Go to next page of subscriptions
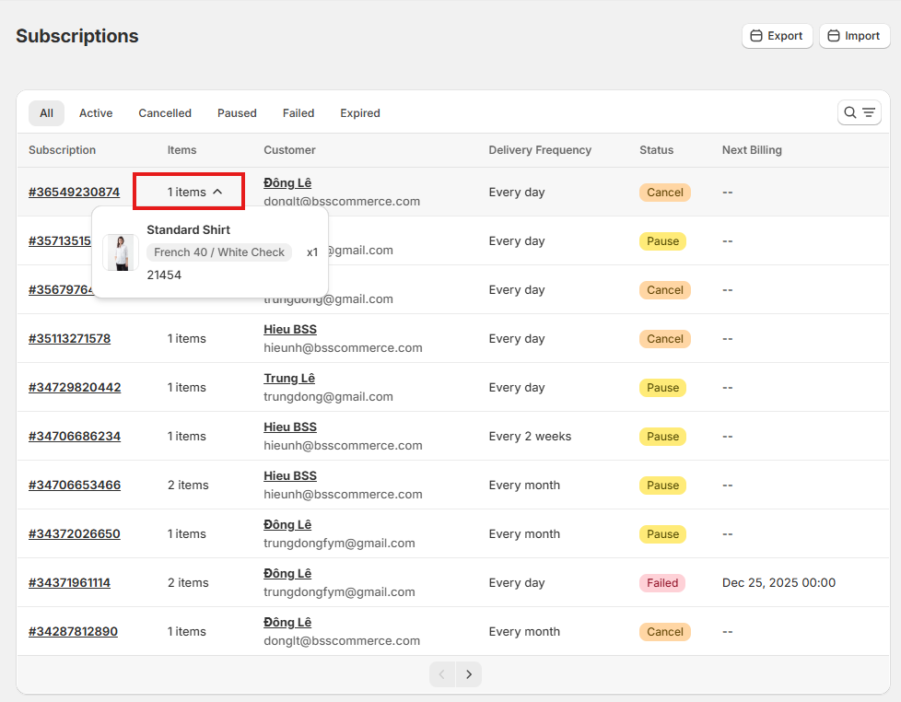The image size is (901, 702). [469, 674]
